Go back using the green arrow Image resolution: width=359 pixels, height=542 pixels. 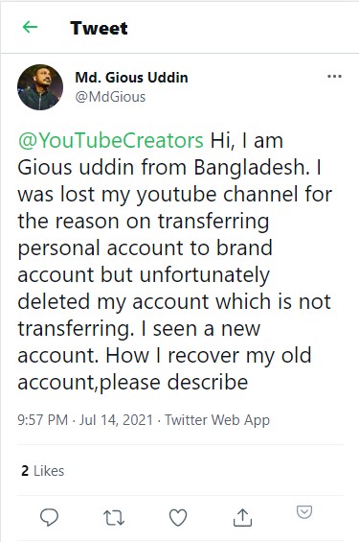point(30,27)
